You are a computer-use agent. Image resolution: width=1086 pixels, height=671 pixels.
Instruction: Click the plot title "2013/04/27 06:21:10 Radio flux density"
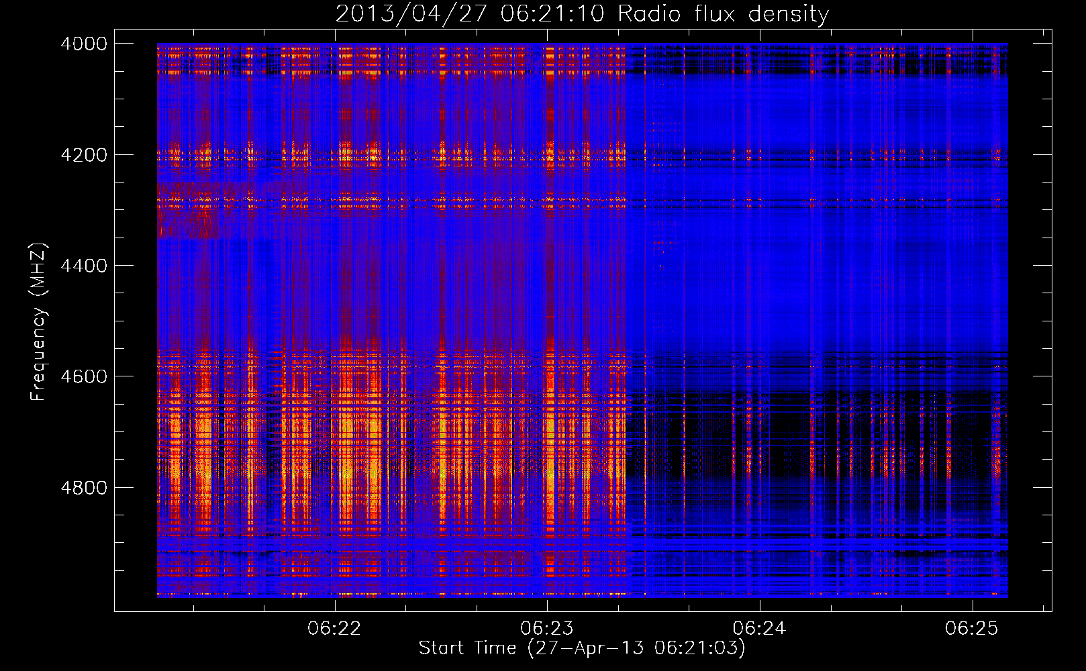pos(583,13)
